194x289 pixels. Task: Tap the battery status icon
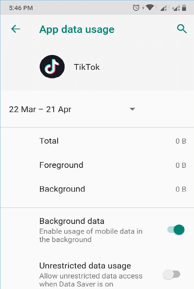pyautogui.click(x=184, y=8)
